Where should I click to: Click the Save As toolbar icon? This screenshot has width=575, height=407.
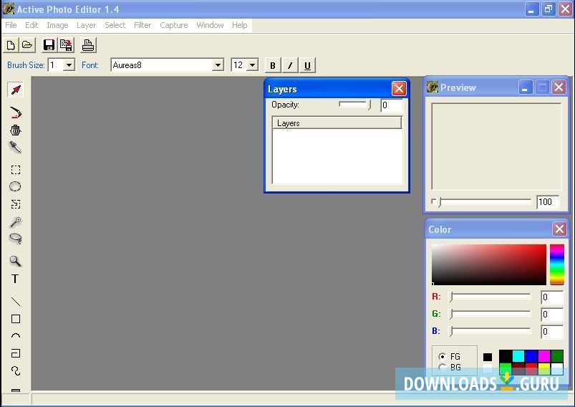point(67,45)
